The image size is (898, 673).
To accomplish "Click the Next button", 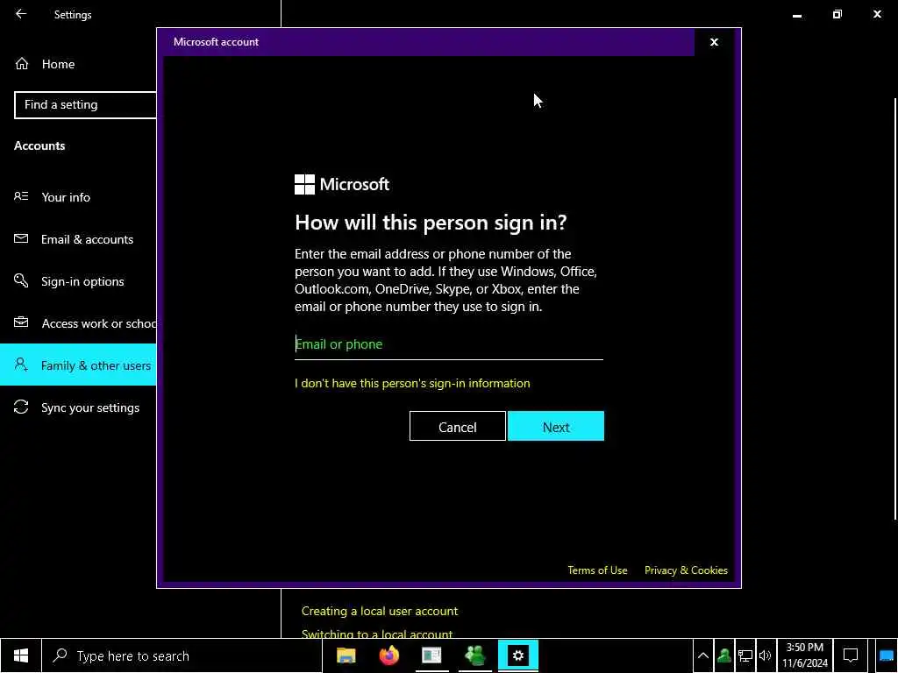I will tap(555, 427).
